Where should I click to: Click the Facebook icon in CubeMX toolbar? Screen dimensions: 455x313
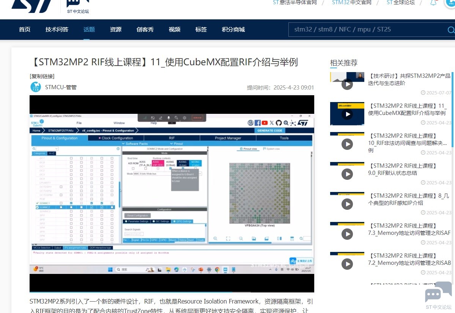257,123
